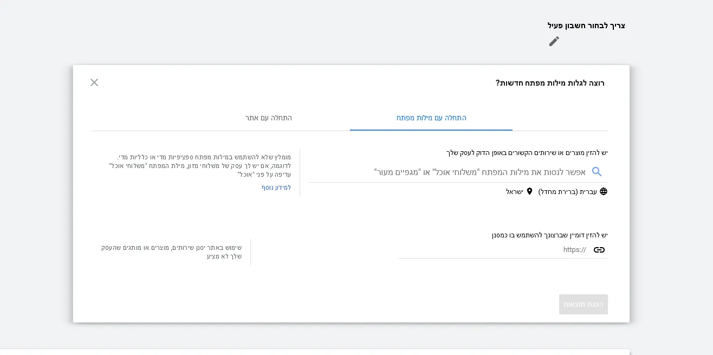Image resolution: width=713 pixels, height=355 pixels.
Task: Click the products or services label above keyword field
Action: coord(527,153)
